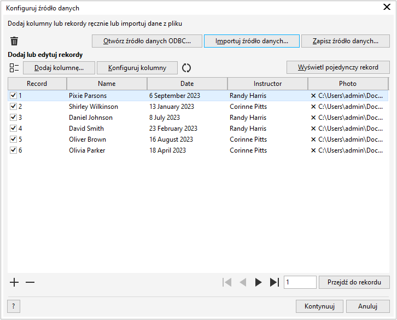Disable record 6 checkbox

(x=13, y=150)
